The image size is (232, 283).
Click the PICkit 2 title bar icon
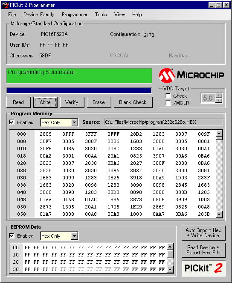pos(6,5)
